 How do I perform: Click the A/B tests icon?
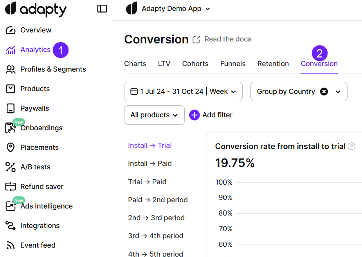11,167
